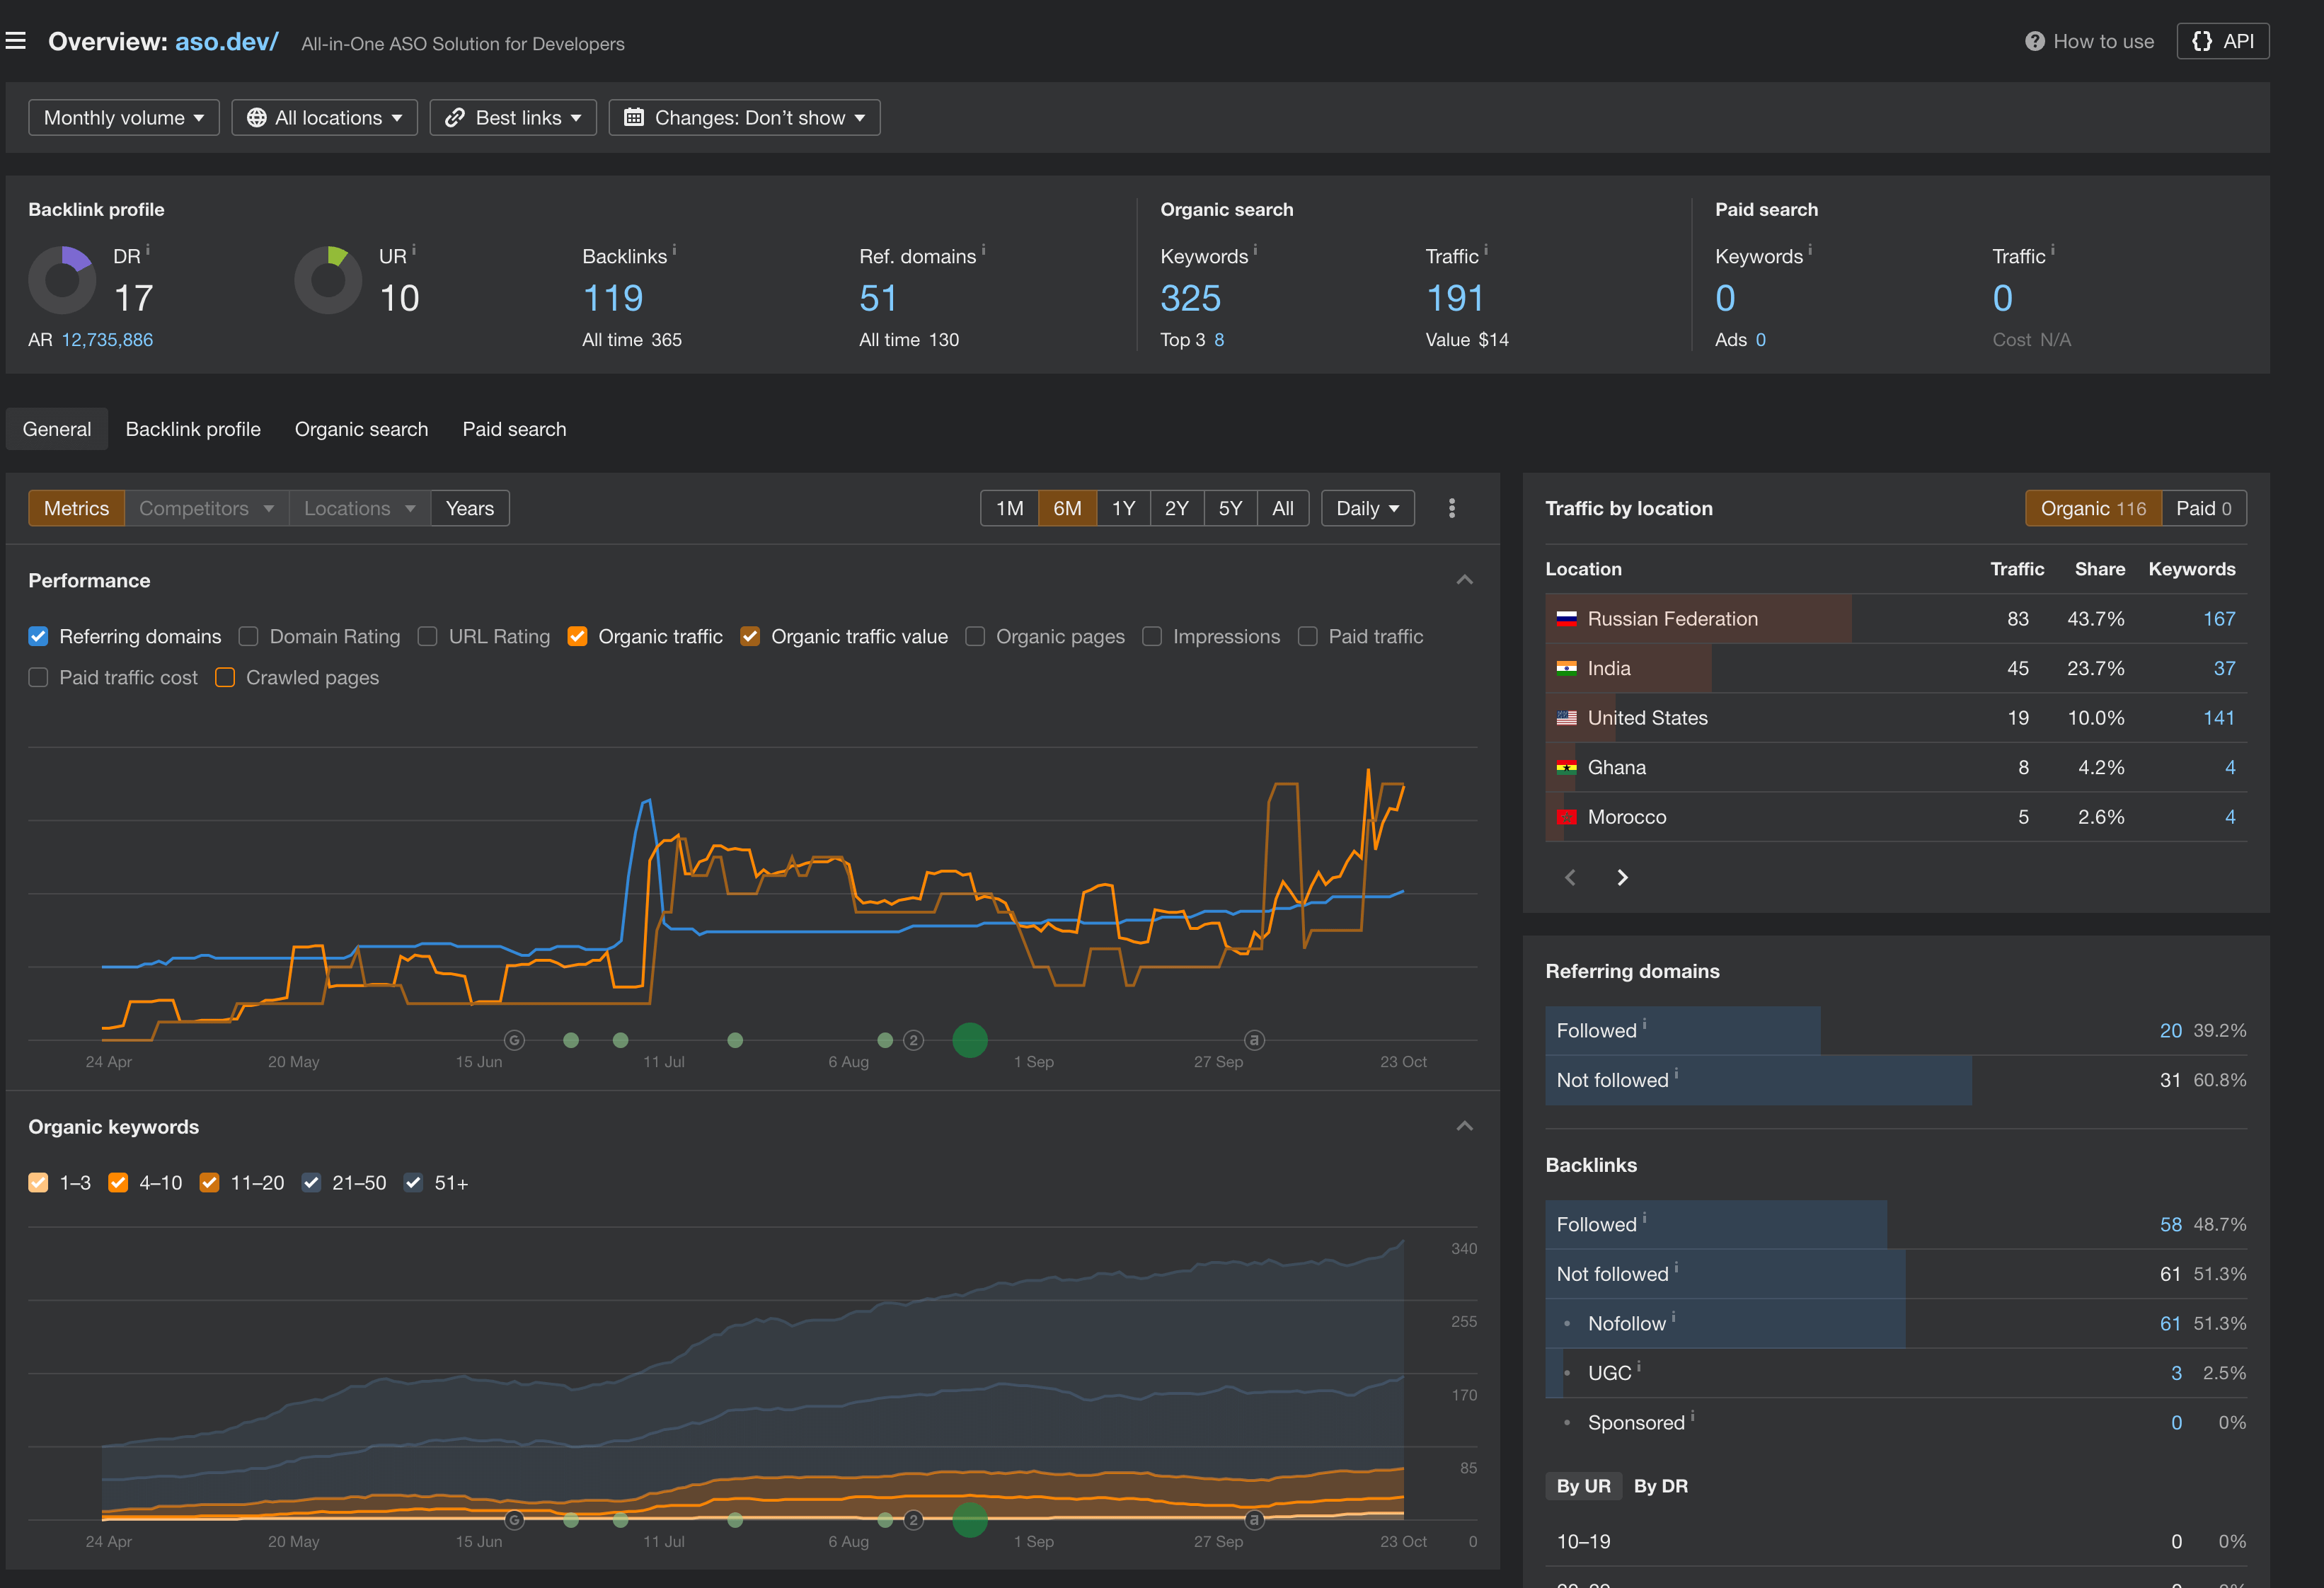
Task: Uncheck the 51+ keyword positions checkbox
Action: [x=413, y=1183]
